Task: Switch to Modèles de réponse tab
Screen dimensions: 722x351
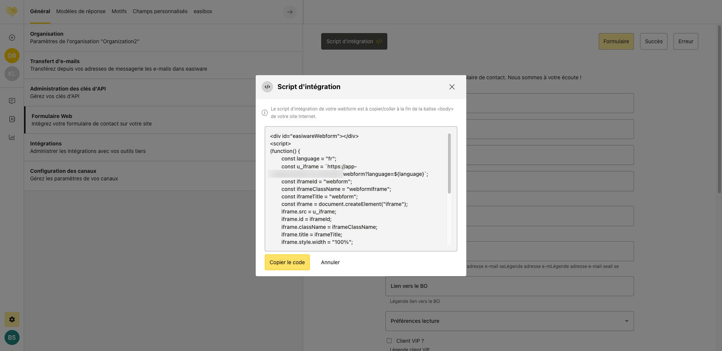Action: pyautogui.click(x=81, y=11)
